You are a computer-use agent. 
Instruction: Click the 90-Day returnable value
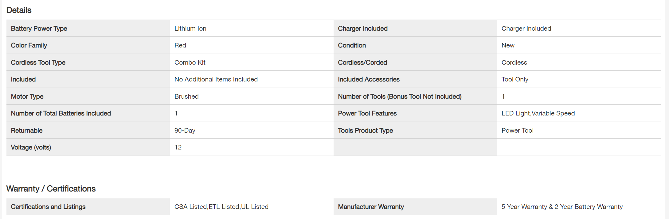pos(185,130)
